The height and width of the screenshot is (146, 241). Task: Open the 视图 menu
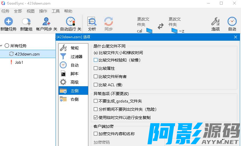coord(31,11)
